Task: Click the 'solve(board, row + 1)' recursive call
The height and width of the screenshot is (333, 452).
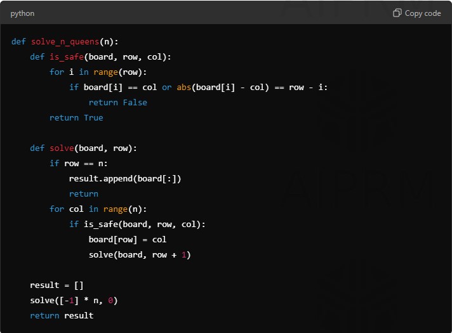Action: tap(140, 255)
